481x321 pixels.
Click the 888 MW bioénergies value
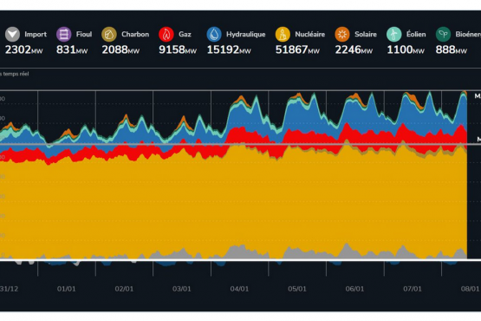click(452, 49)
